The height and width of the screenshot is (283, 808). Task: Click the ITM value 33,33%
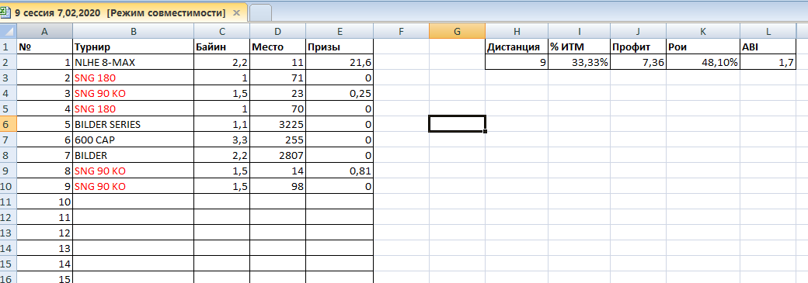point(580,63)
